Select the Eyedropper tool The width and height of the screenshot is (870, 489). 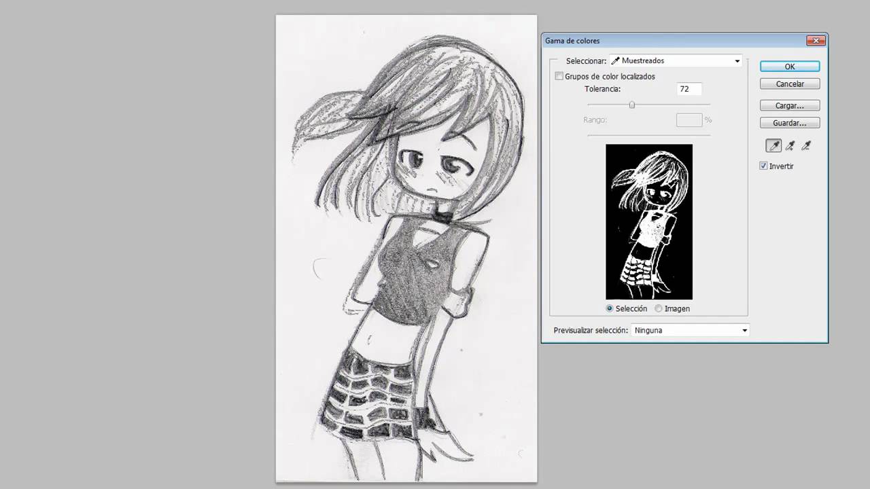(x=773, y=145)
